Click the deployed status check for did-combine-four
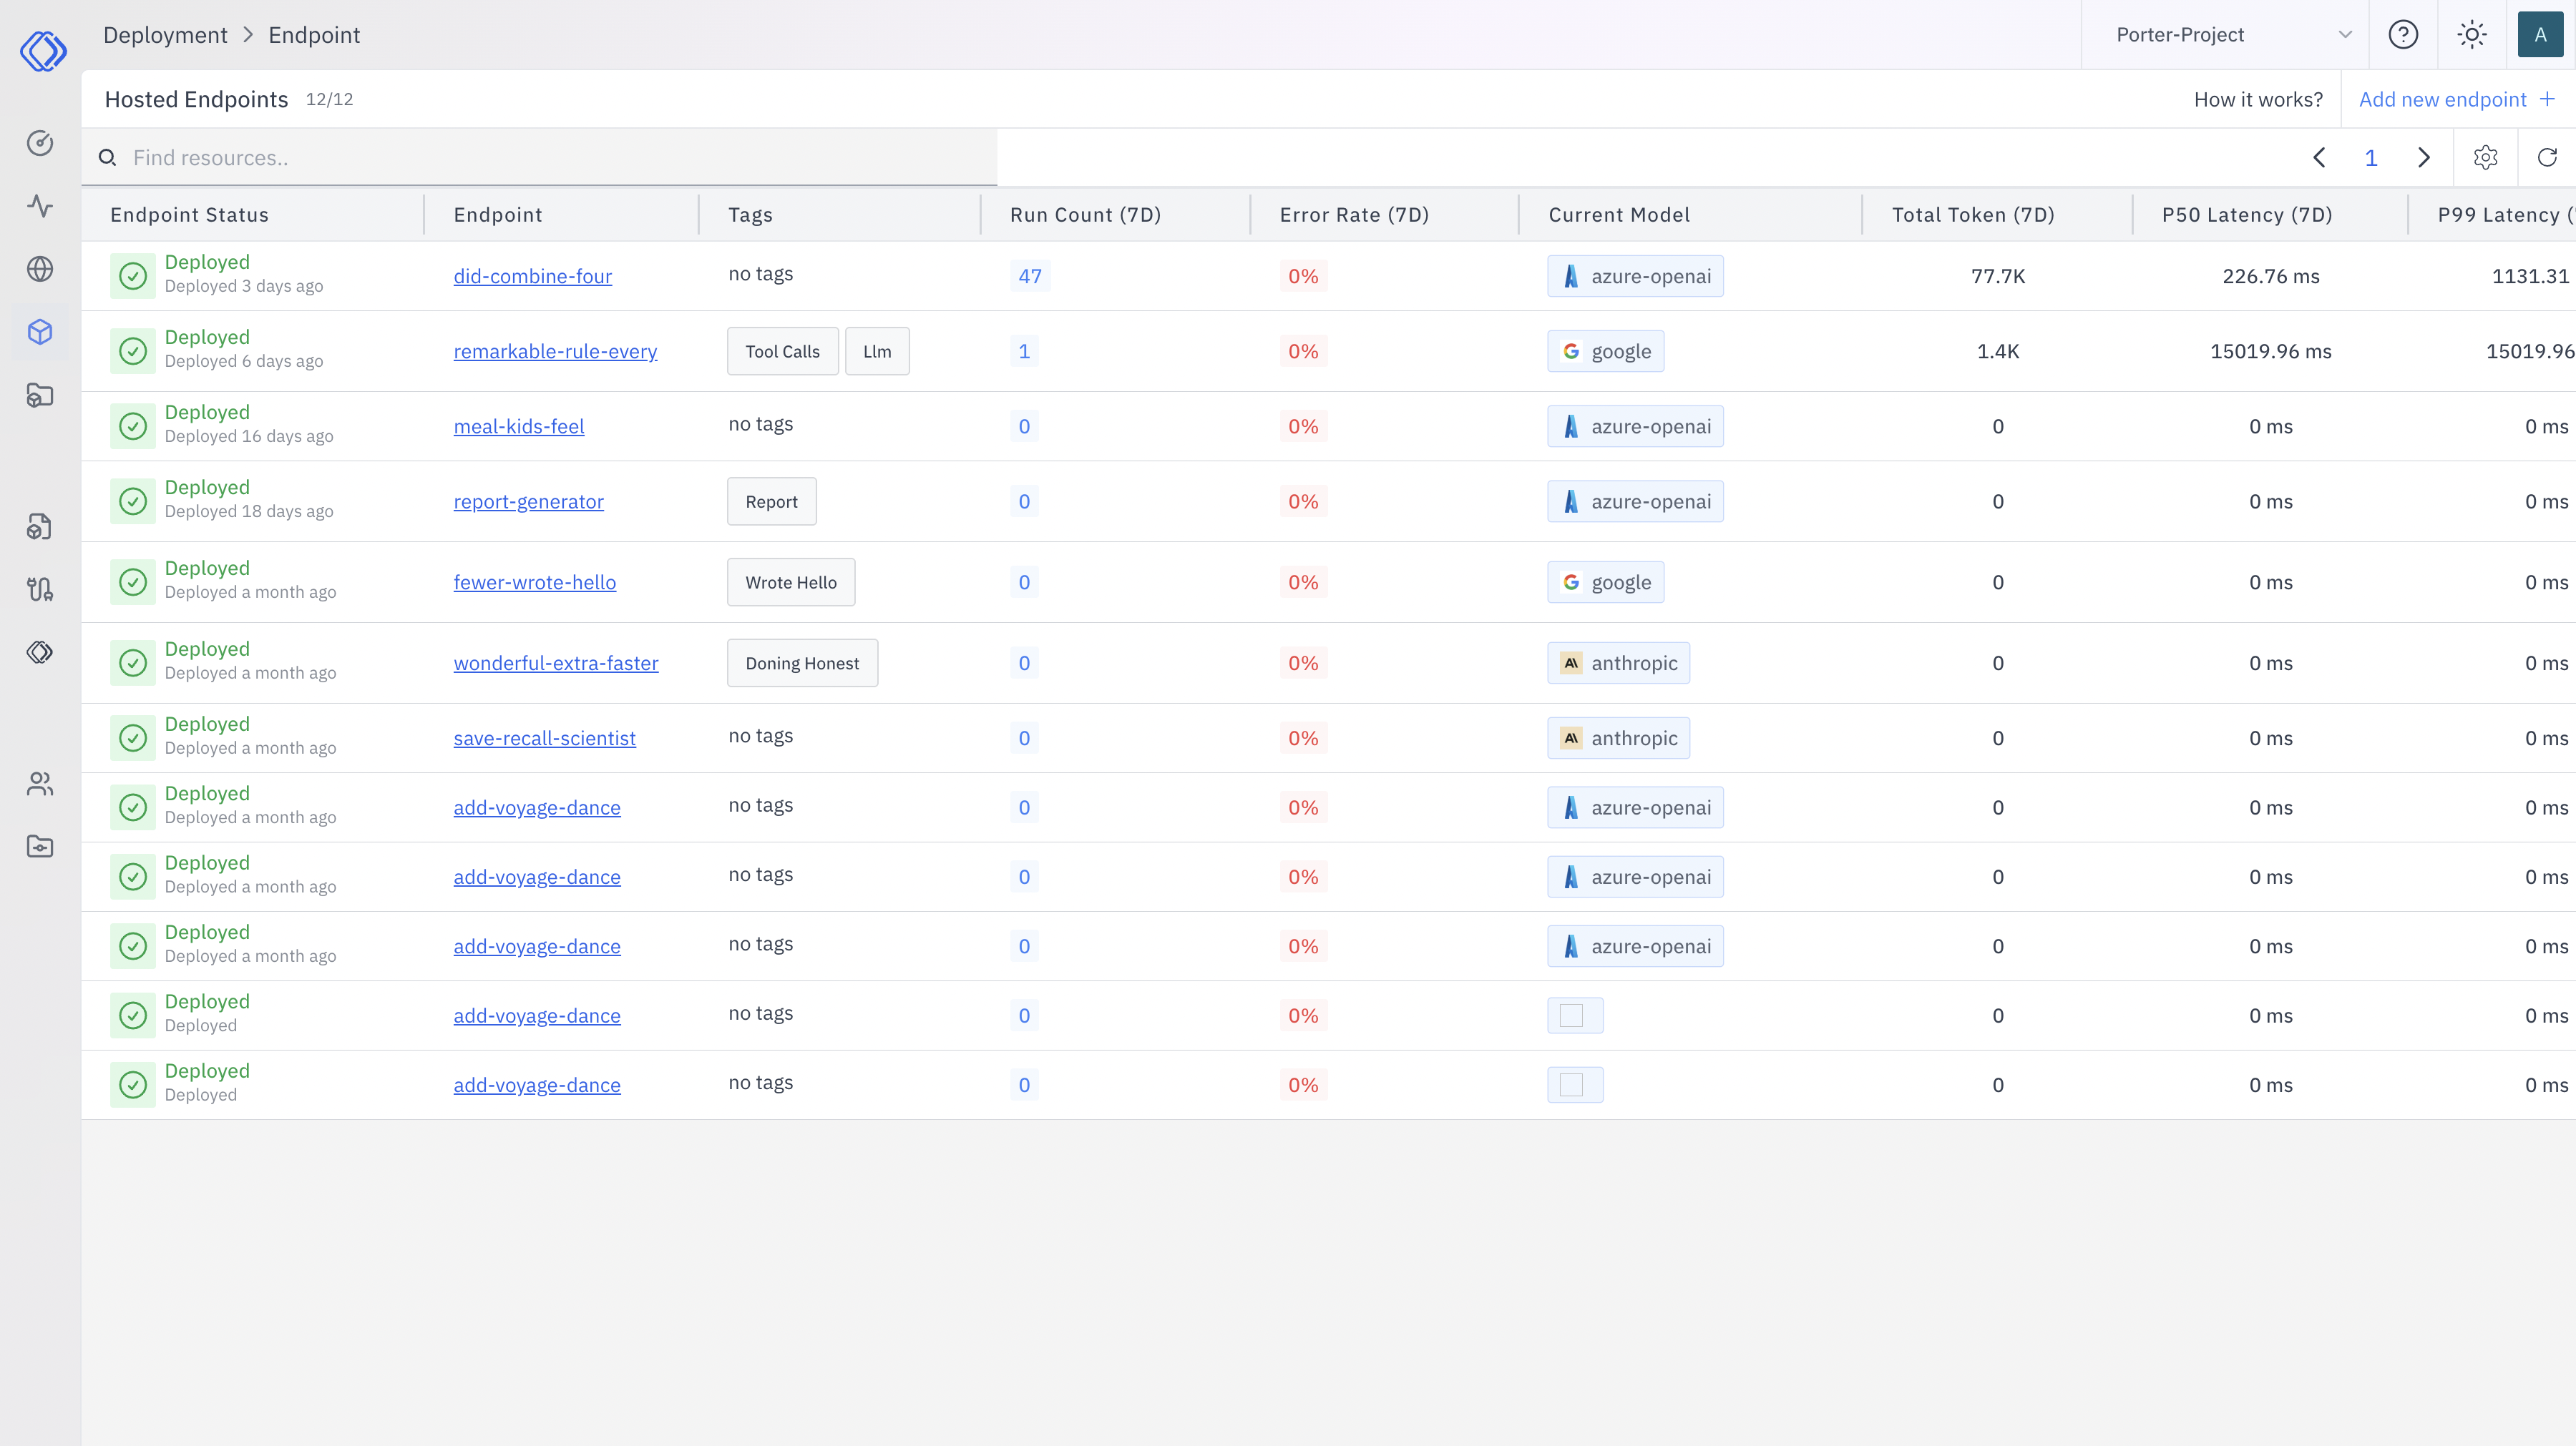 pyautogui.click(x=133, y=275)
